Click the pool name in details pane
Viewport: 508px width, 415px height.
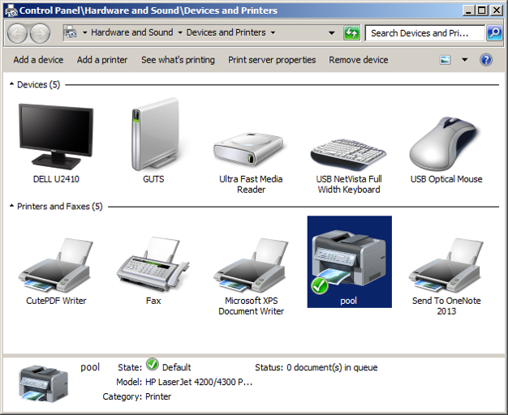click(90, 367)
